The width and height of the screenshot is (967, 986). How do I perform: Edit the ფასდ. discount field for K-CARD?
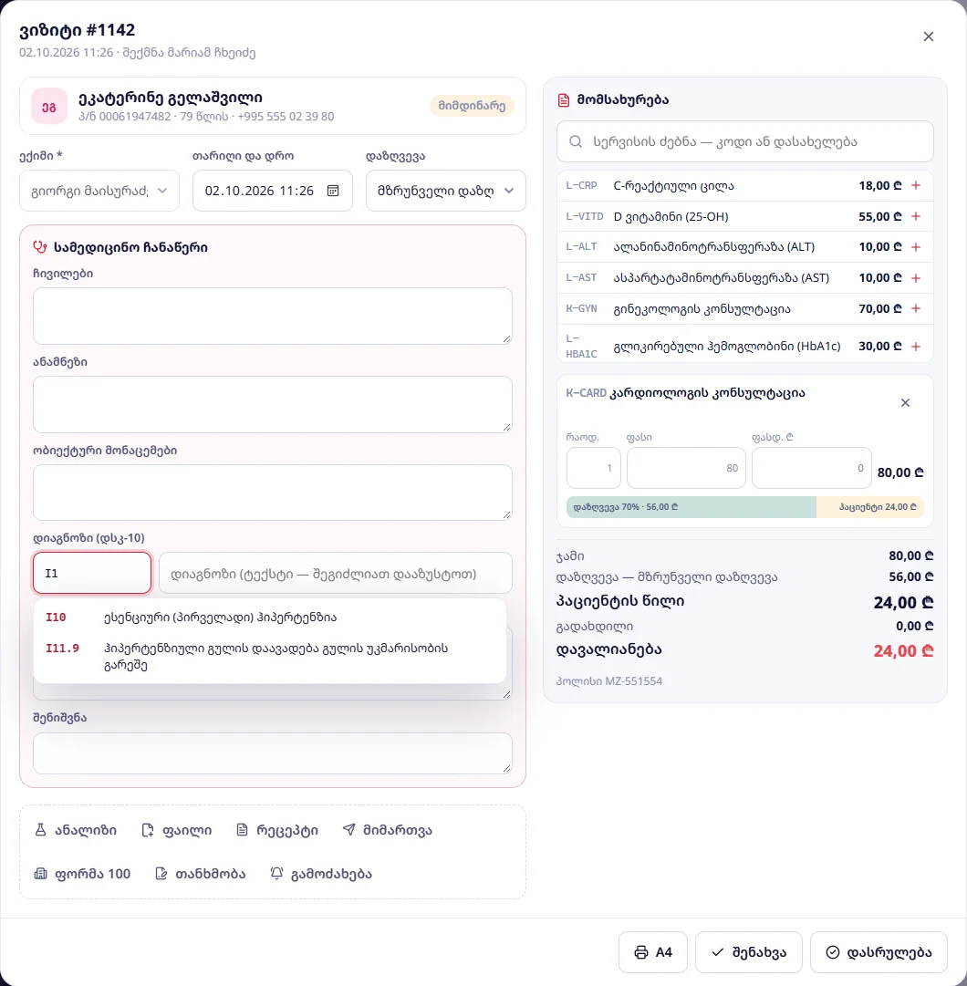point(812,468)
